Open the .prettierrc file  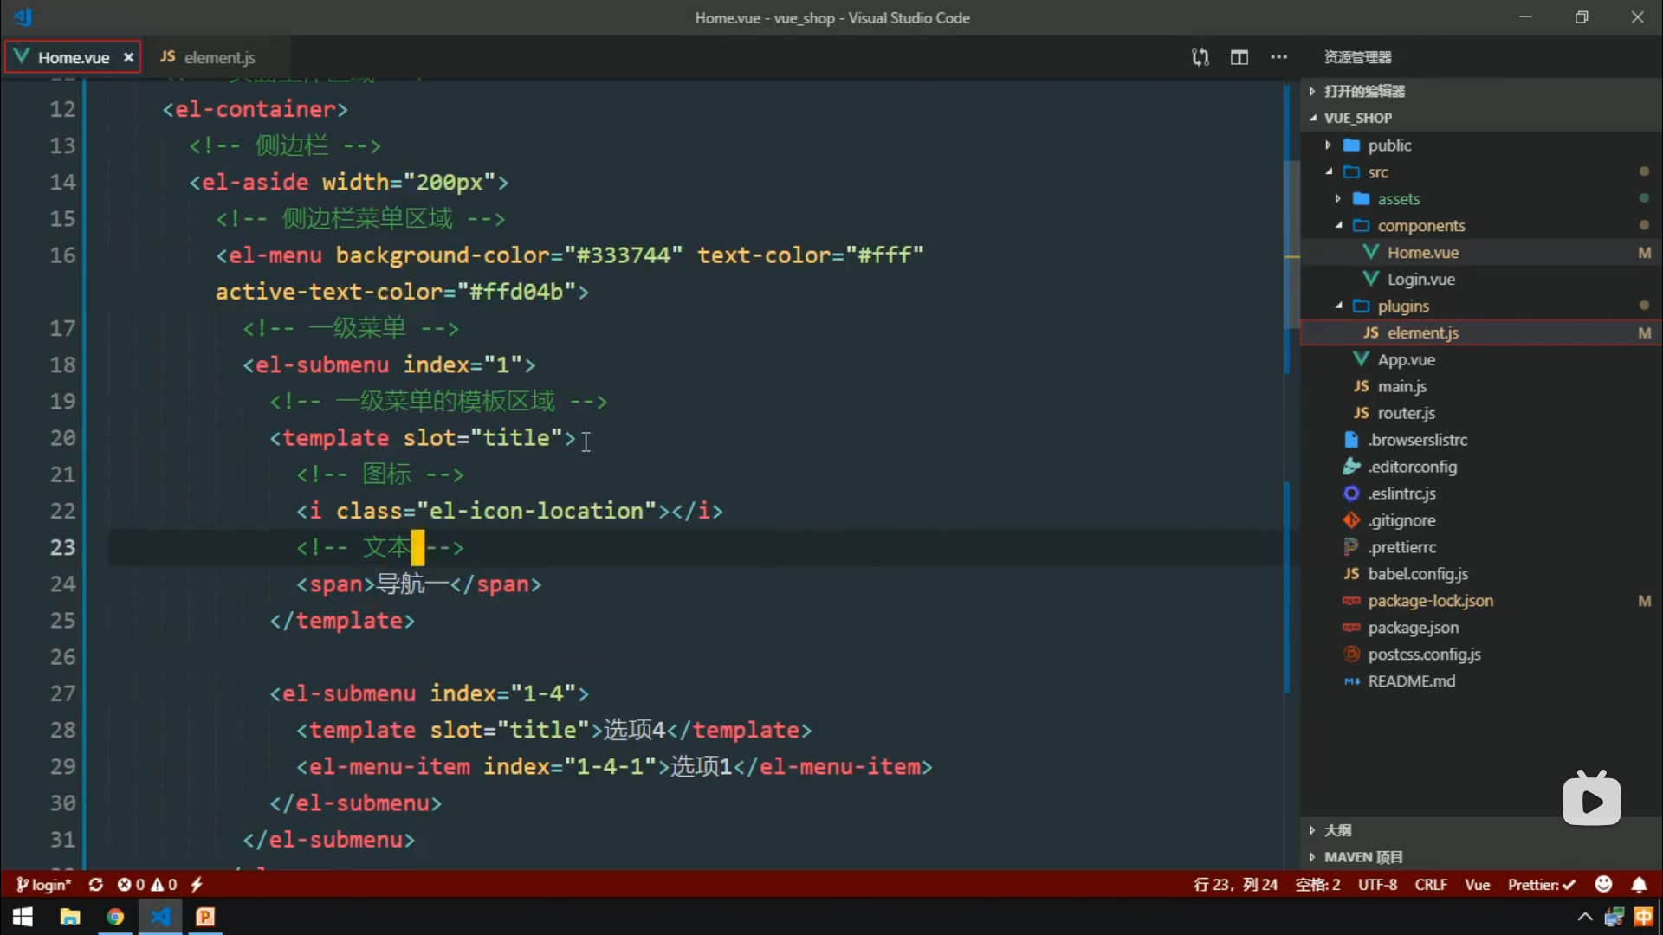(x=1481, y=548)
